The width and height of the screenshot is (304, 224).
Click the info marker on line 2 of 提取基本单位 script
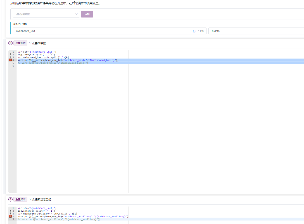[10, 211]
